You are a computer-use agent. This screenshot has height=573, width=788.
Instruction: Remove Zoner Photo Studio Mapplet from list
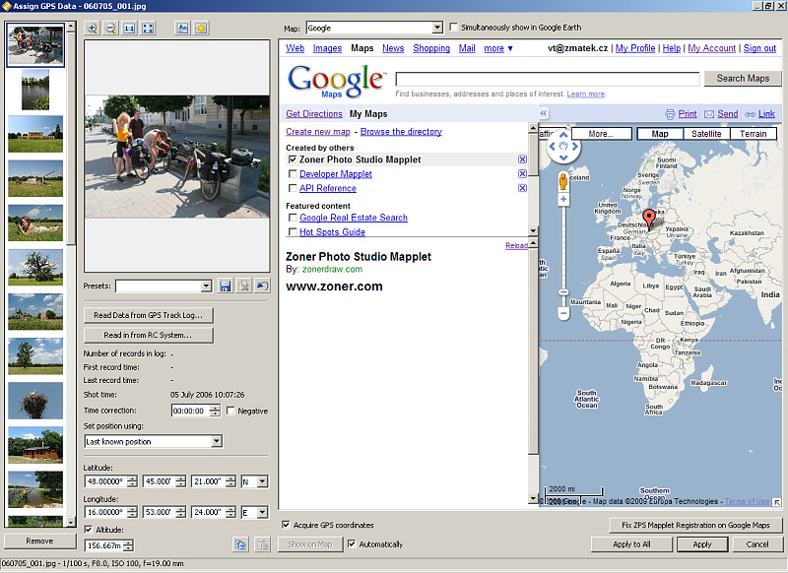[523, 159]
